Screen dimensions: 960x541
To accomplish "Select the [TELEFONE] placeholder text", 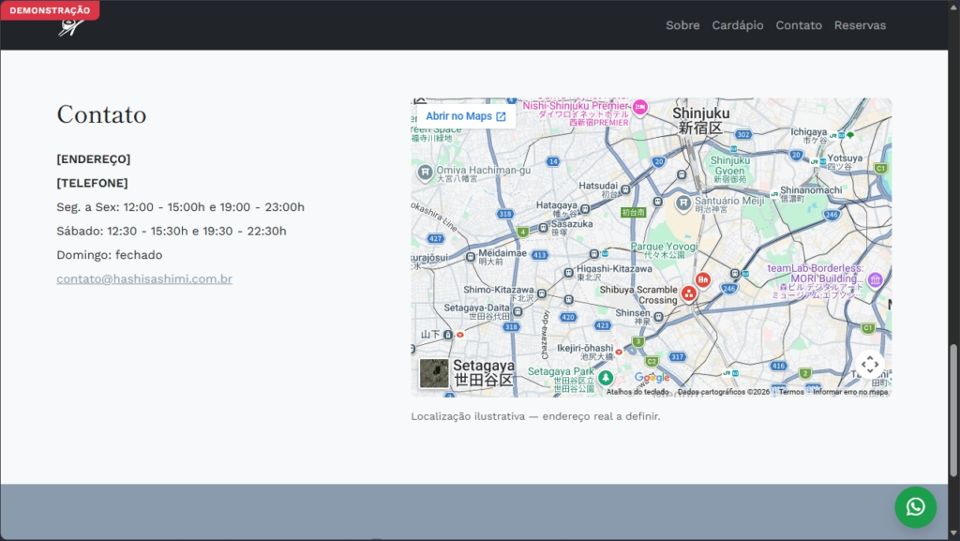I will pyautogui.click(x=93, y=183).
